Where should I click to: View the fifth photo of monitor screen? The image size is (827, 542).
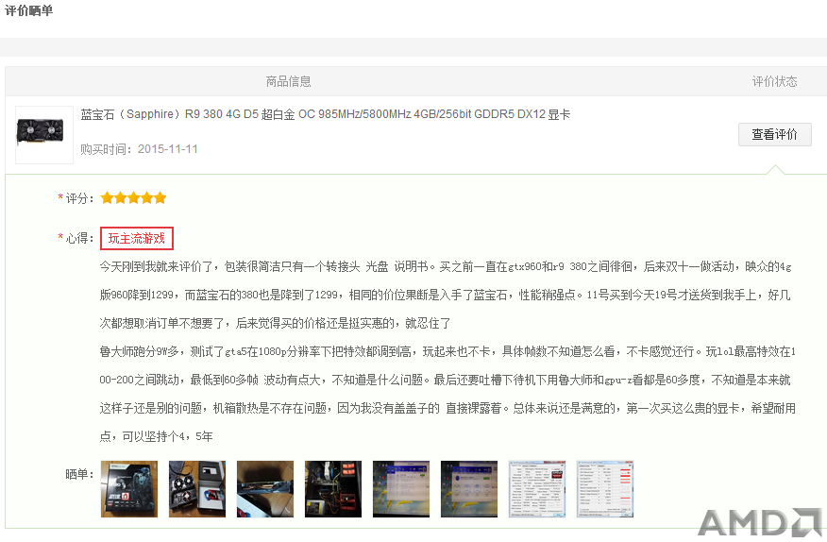point(401,489)
